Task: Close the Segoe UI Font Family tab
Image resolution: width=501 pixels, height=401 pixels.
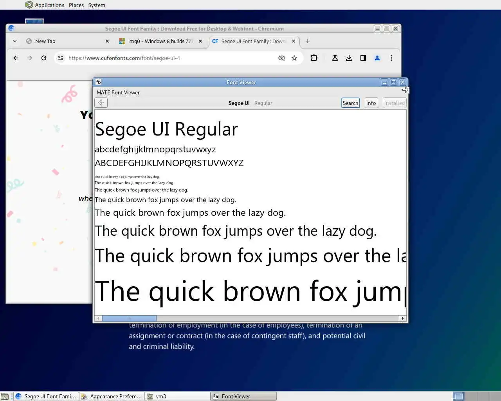Action: tap(294, 41)
